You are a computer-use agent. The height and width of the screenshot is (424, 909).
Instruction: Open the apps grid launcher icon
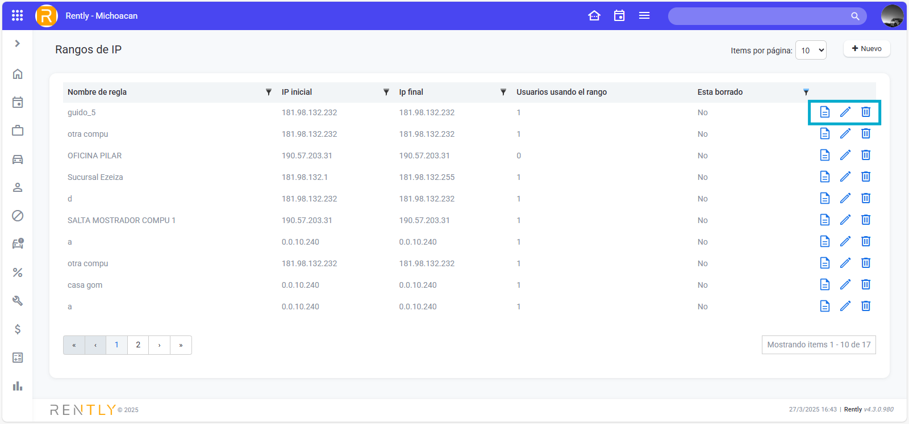[x=18, y=15]
